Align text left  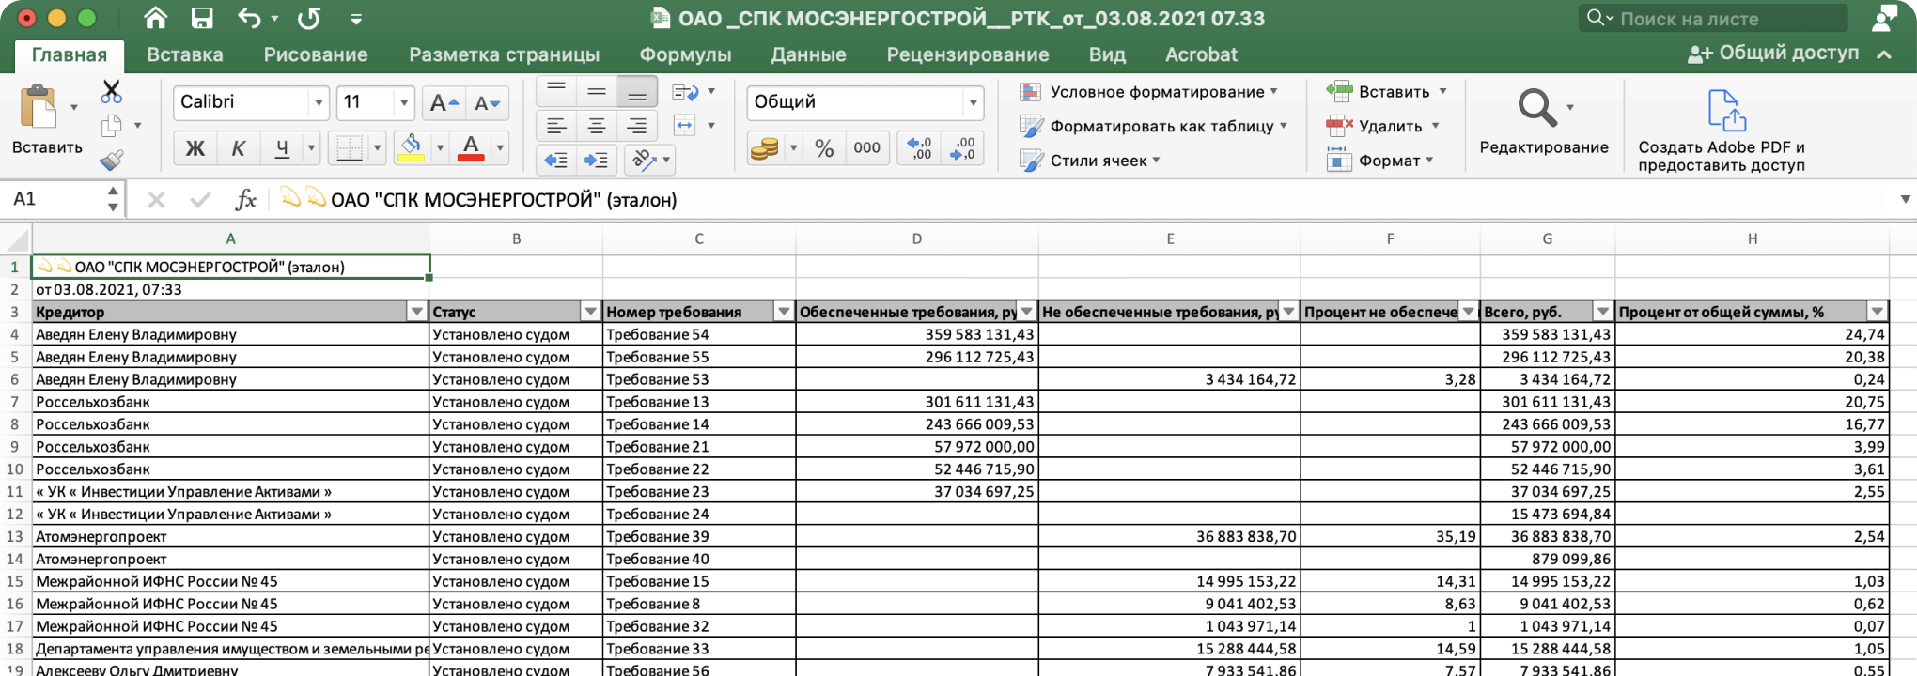point(556,125)
